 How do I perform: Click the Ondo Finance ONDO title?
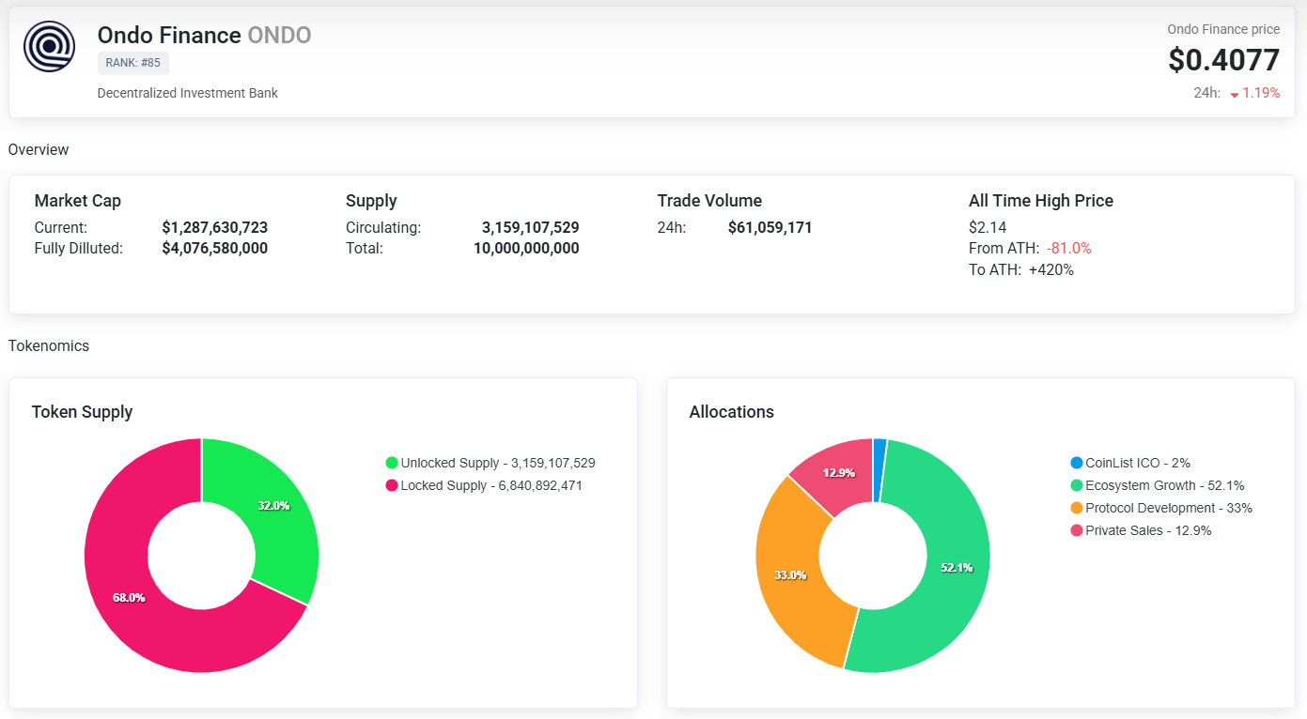204,36
